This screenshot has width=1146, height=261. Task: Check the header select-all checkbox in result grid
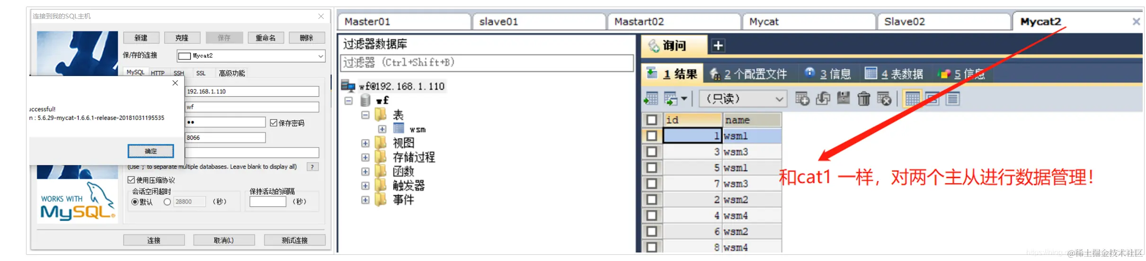point(652,120)
